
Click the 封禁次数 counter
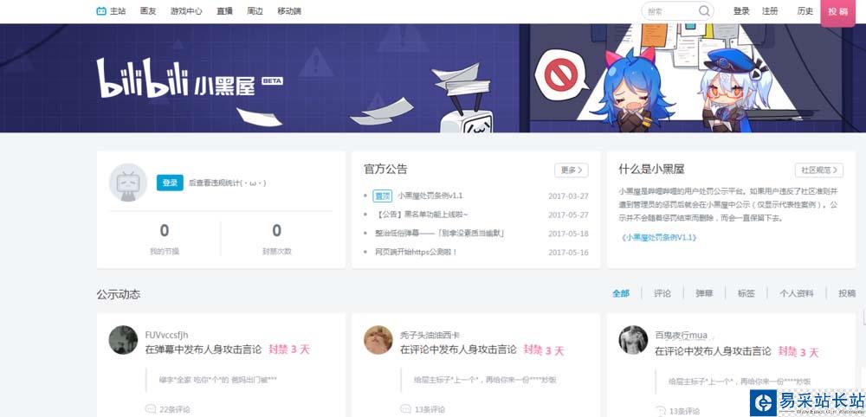click(x=277, y=238)
